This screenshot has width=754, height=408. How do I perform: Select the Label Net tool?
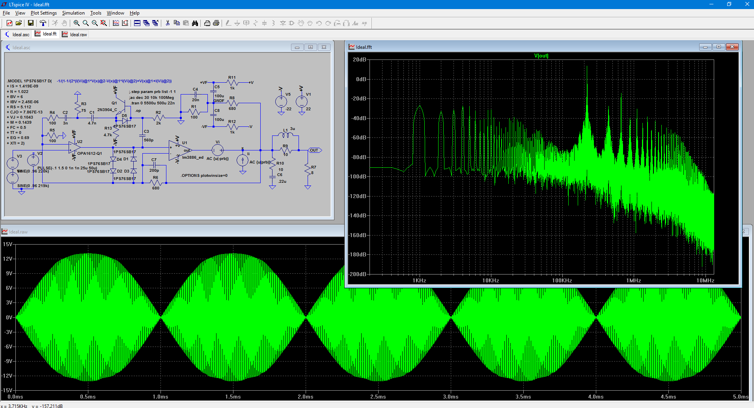pos(246,23)
